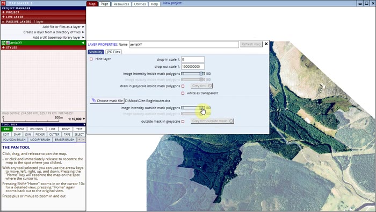Screen dimensions: 376x212
Task: Open Create a layer from directory submenu
Action: tap(54, 32)
